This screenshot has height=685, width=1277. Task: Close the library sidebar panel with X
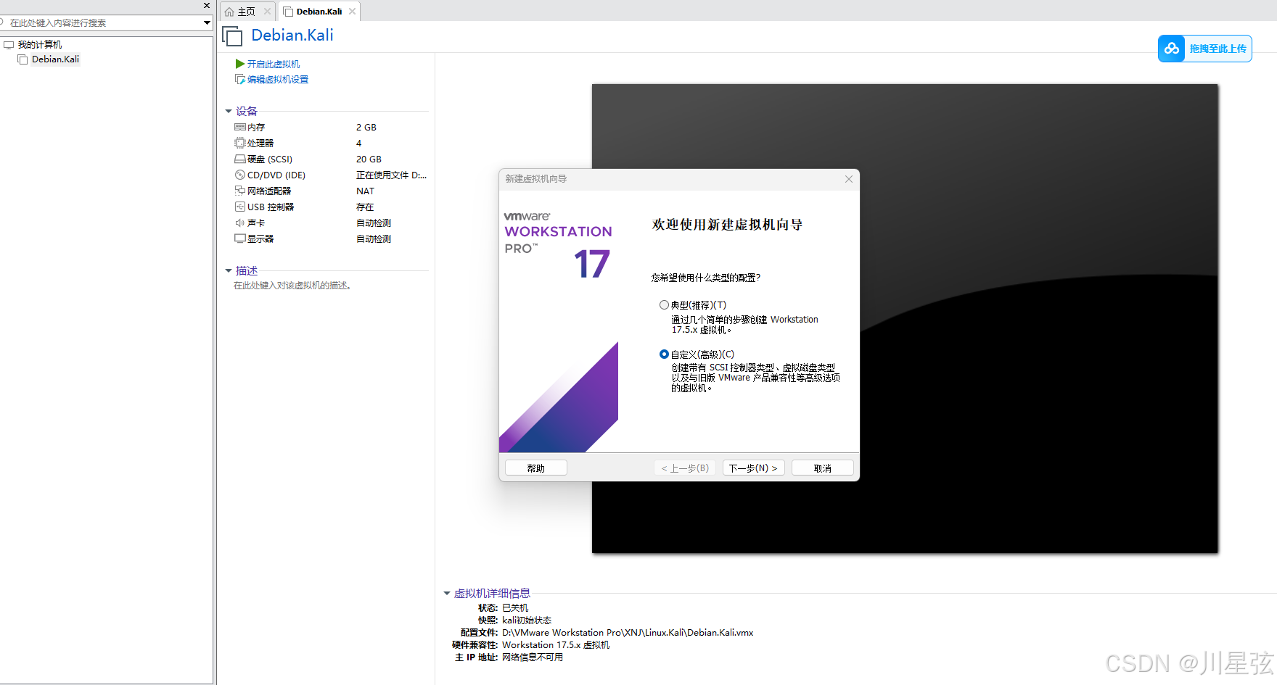click(206, 6)
